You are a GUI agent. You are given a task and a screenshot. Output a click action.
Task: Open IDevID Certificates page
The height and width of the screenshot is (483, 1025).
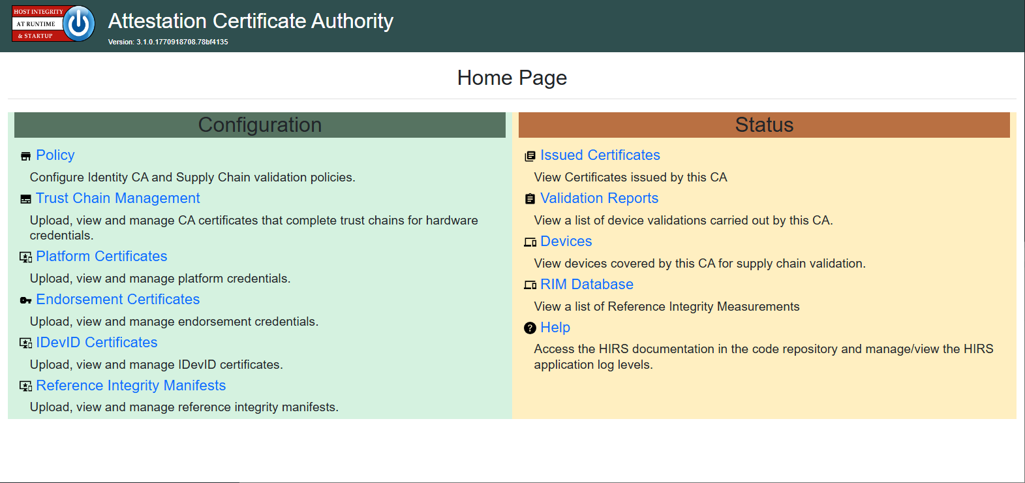97,343
